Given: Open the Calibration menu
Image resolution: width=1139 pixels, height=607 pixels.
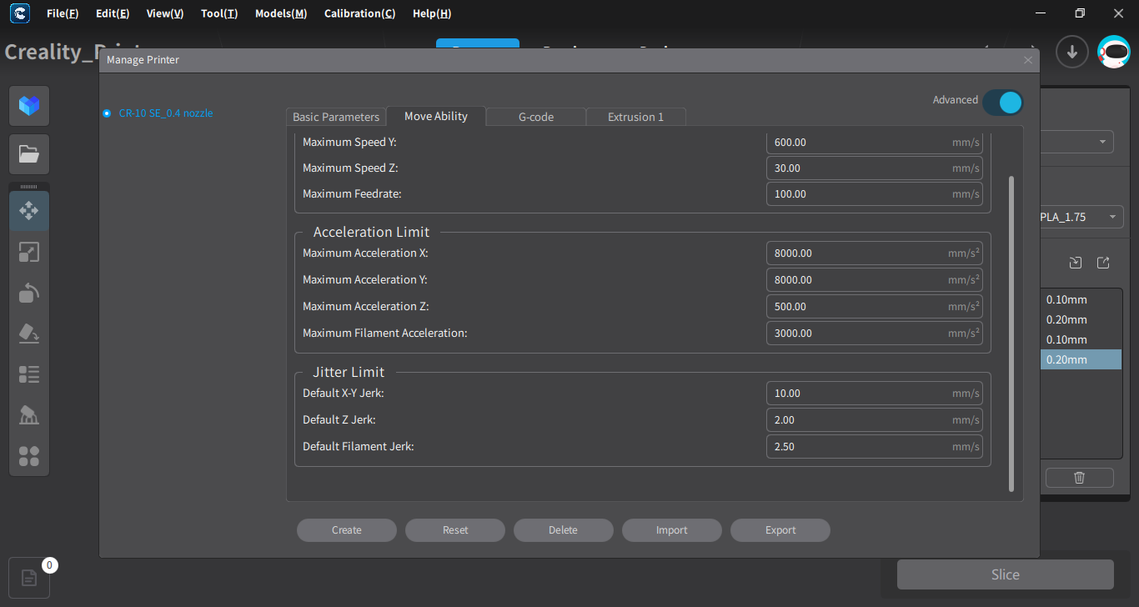Looking at the screenshot, I should [x=359, y=13].
